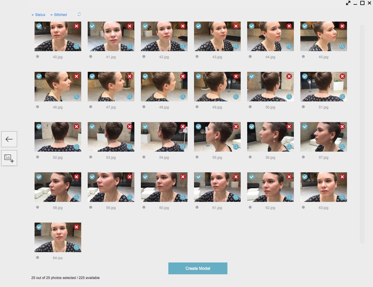
Task: Click the Create Model button
Action: click(x=198, y=268)
